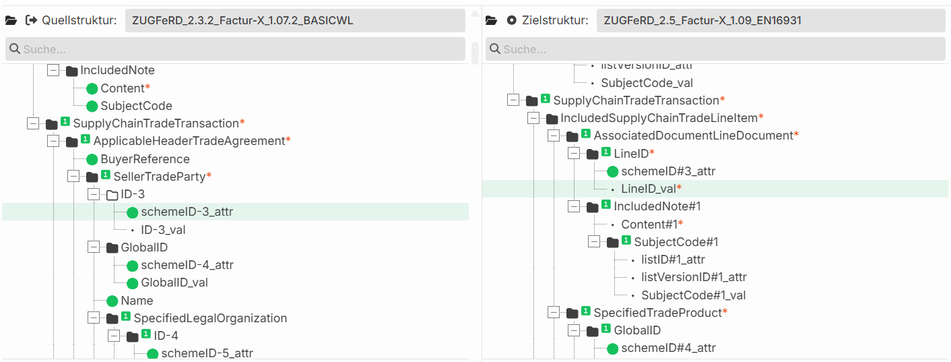Click the source structure search field
The width and height of the screenshot is (951, 362).
235,49
